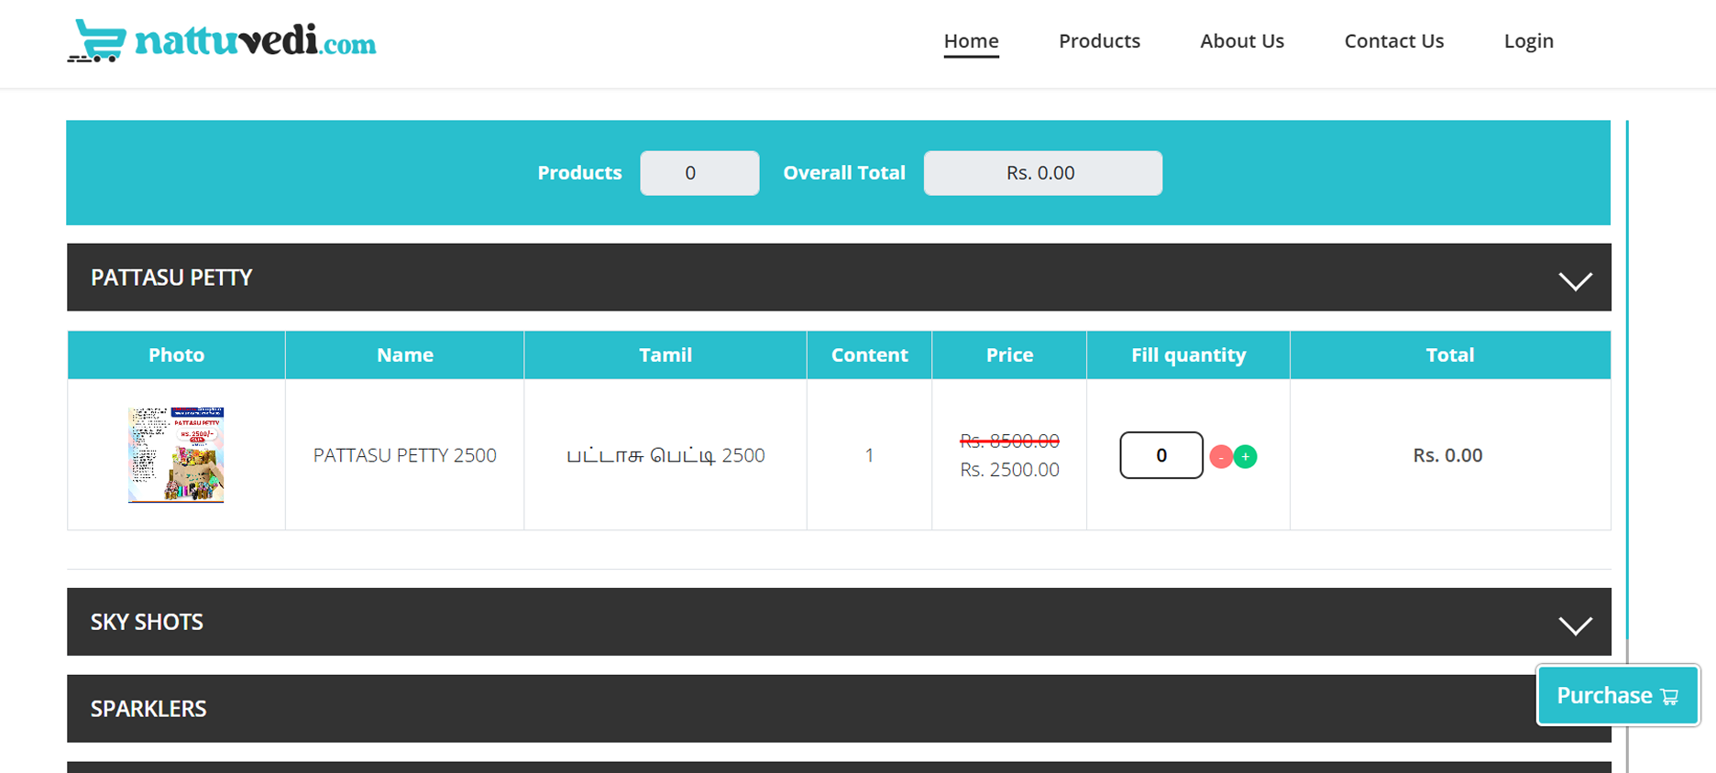Open the Contact Us page
The width and height of the screenshot is (1716, 773).
[x=1393, y=41]
